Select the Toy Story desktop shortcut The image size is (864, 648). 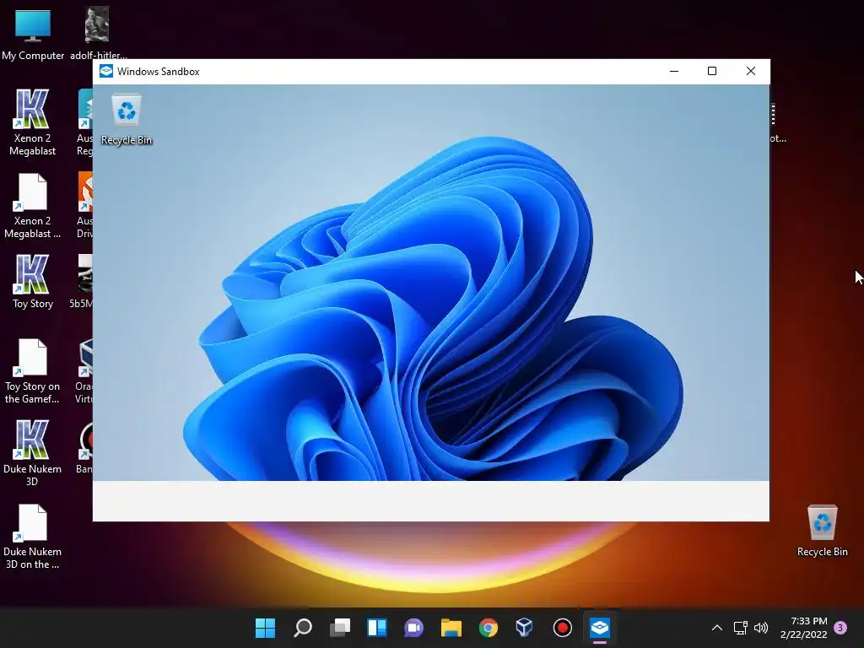(x=33, y=281)
